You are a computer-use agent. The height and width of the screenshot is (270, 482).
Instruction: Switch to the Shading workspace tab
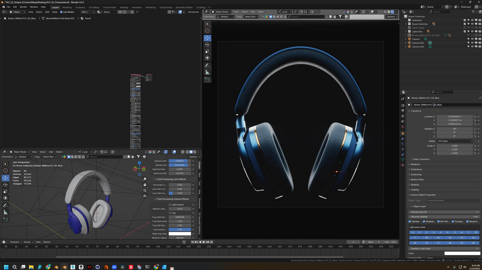tap(124, 7)
